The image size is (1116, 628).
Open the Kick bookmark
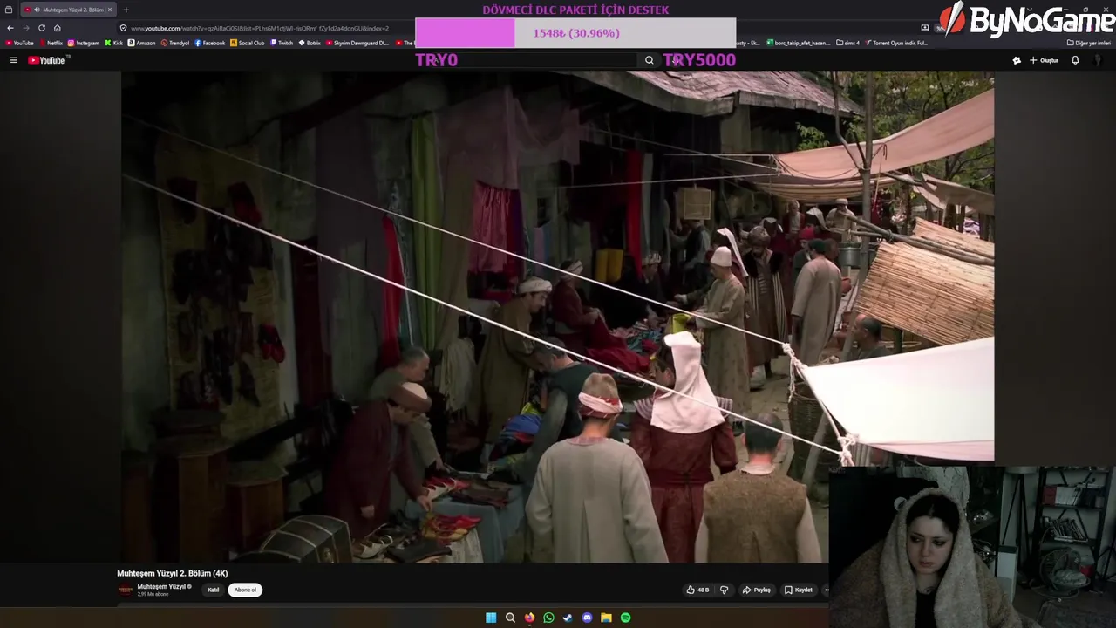click(x=114, y=43)
